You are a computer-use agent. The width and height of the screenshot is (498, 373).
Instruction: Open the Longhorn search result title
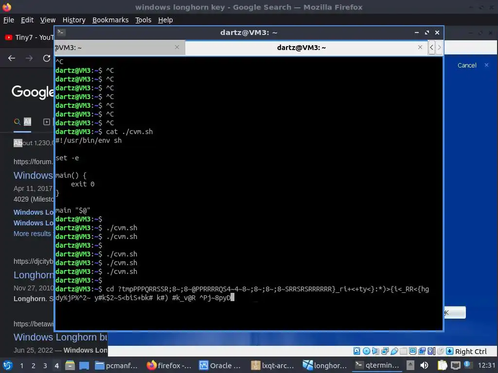(34, 275)
